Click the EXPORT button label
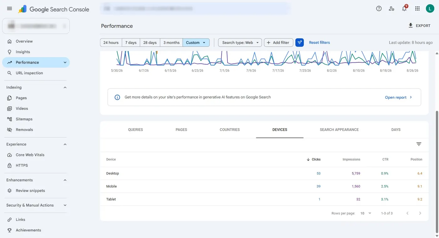Screen dimensions: 439x238 point(423,26)
